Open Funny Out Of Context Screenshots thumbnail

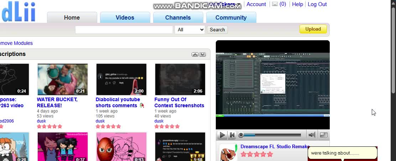[180, 79]
